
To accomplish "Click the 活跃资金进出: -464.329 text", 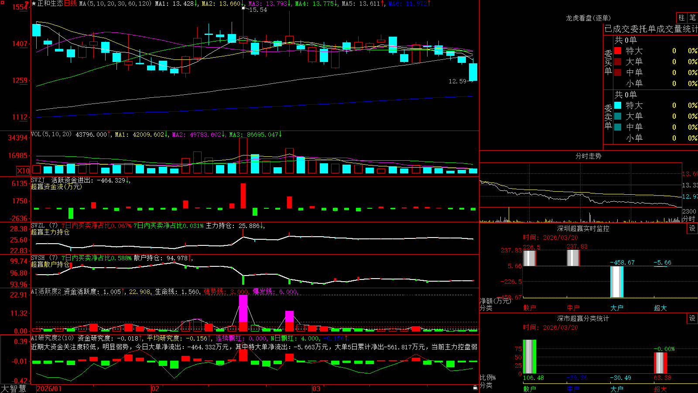I will coord(90,180).
